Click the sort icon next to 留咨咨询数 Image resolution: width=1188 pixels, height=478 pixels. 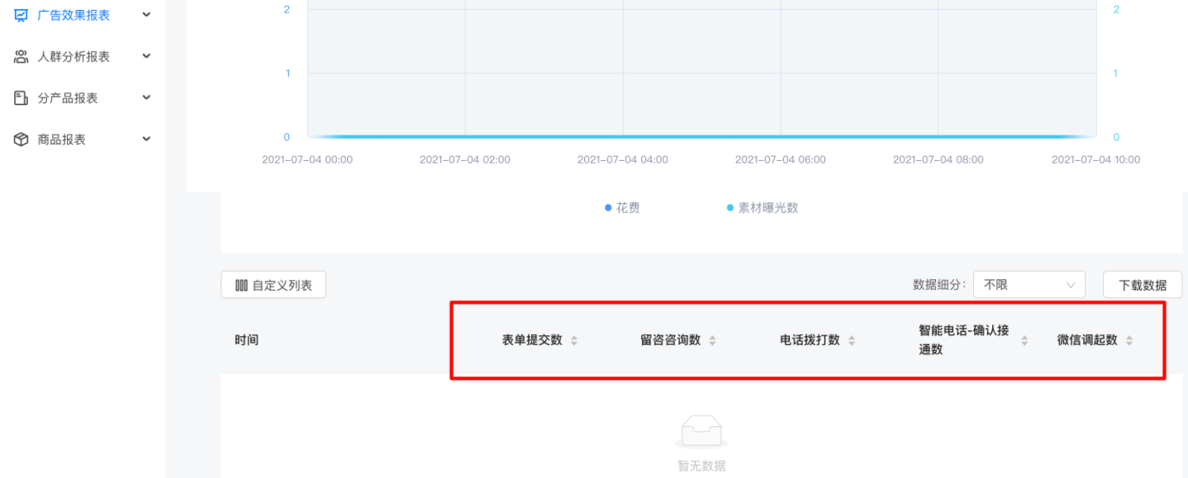(712, 339)
